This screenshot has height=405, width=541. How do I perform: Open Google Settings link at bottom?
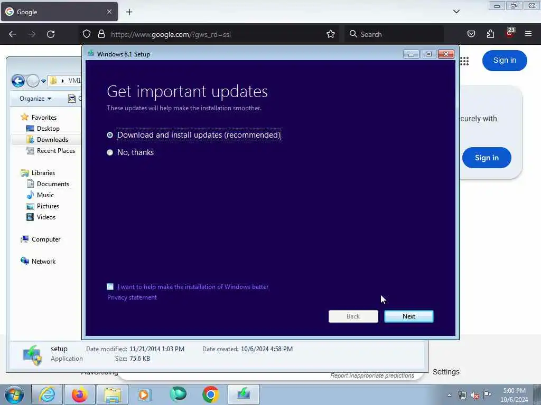point(446,372)
